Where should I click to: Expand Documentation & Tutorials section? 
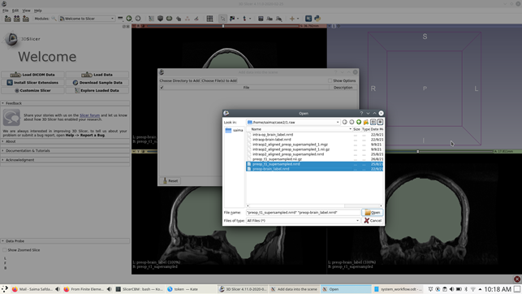(65, 150)
